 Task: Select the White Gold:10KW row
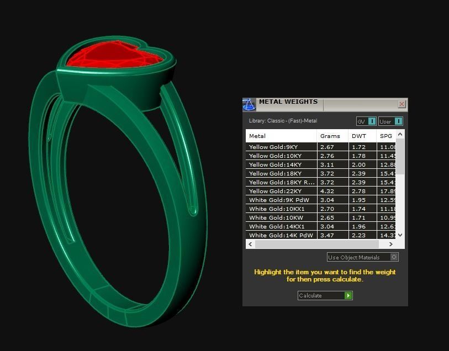(321, 217)
